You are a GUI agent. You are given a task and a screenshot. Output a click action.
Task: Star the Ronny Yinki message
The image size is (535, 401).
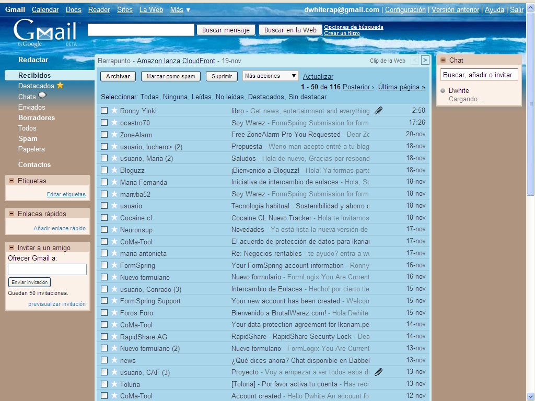[x=114, y=111]
